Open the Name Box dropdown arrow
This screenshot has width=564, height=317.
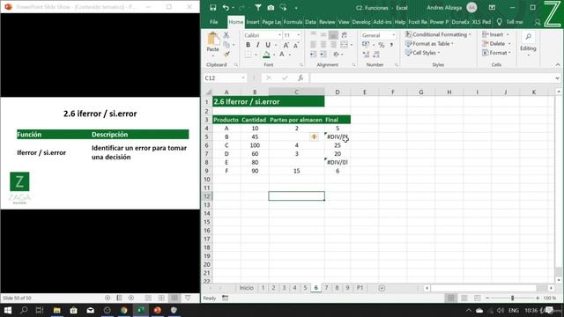coord(243,78)
